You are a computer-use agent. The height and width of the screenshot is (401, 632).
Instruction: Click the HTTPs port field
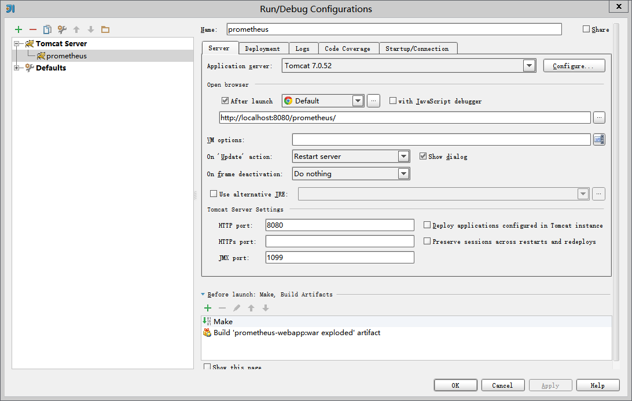340,241
